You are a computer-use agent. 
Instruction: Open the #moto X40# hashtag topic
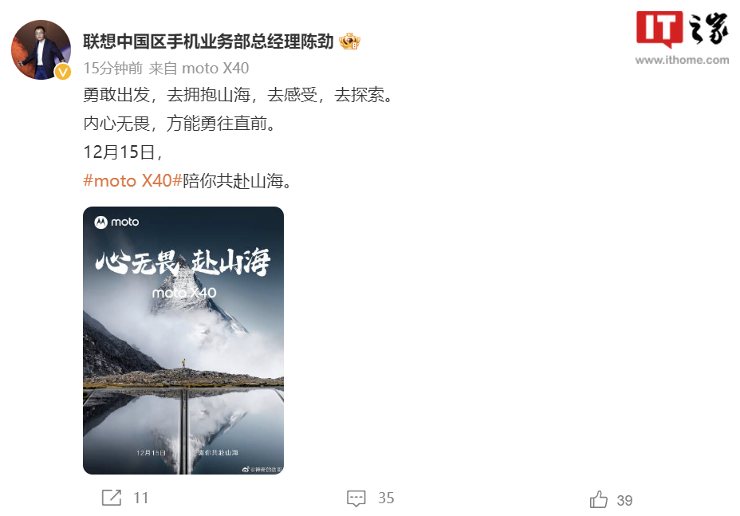click(x=132, y=180)
